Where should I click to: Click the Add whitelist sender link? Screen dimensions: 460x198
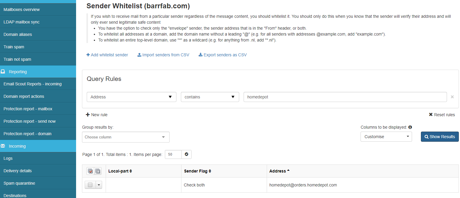tap(107, 55)
